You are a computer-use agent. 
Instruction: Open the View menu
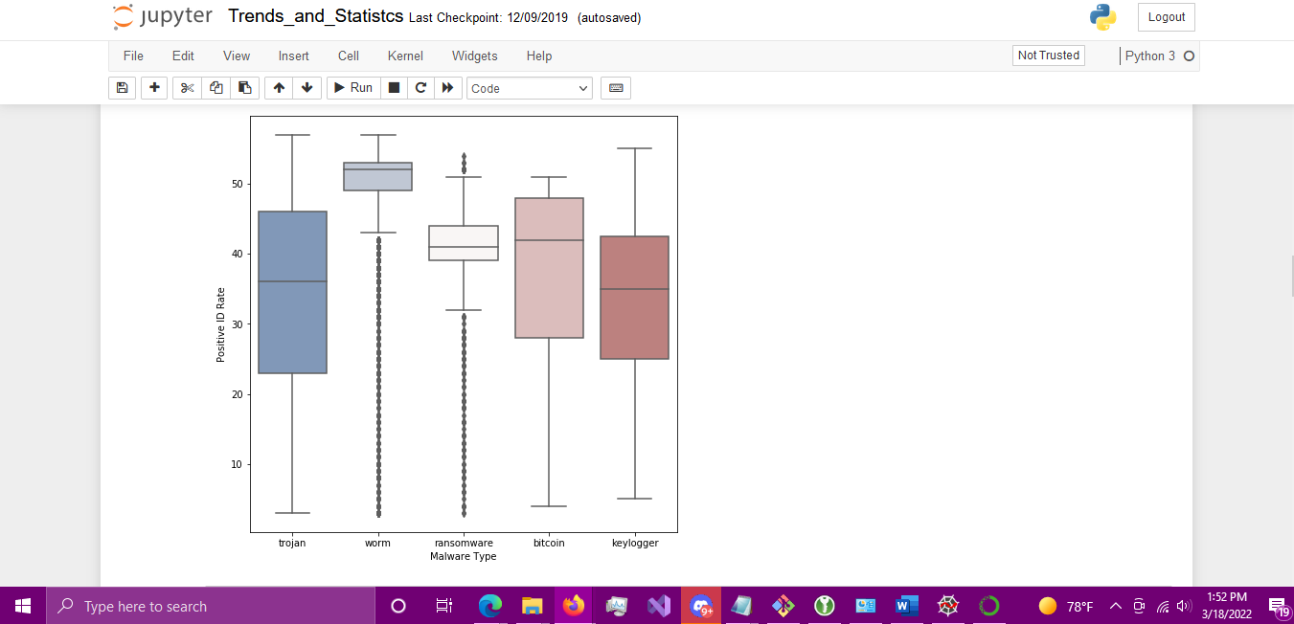coord(237,56)
